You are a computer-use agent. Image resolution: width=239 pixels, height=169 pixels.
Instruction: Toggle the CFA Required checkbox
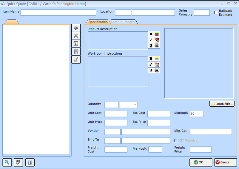click(x=176, y=140)
